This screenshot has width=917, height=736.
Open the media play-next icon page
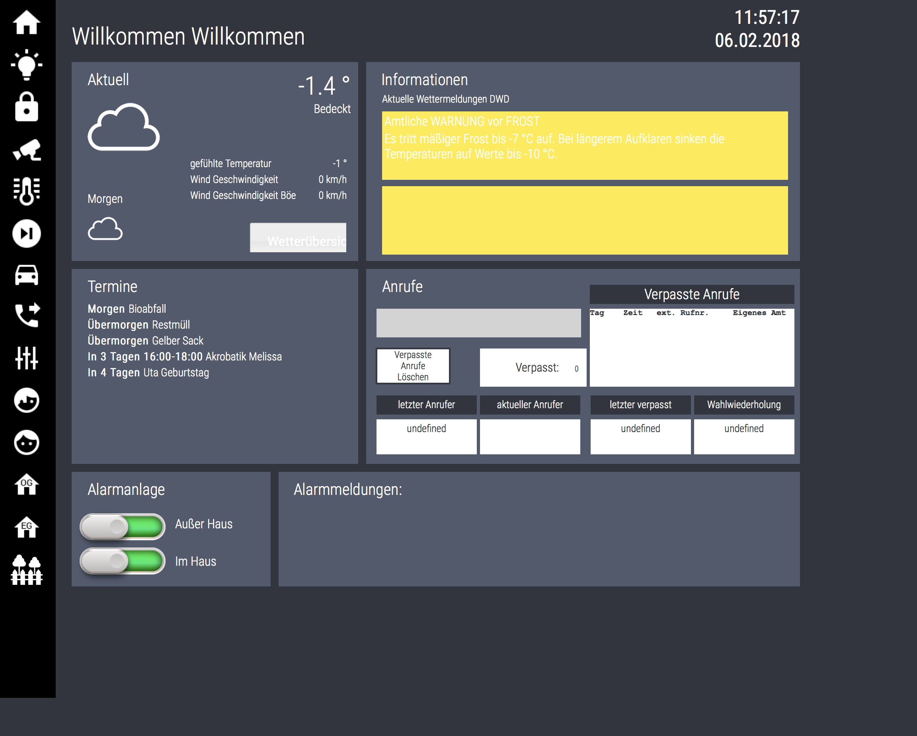click(27, 234)
